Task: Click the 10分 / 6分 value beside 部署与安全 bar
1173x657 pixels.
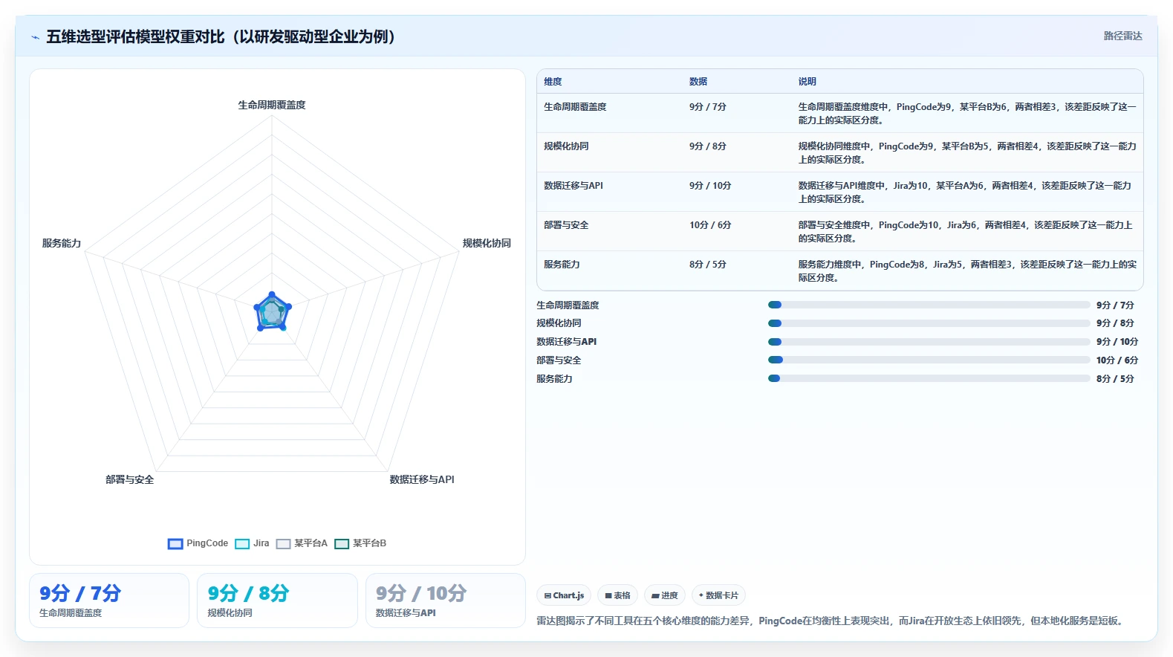Action: [x=1117, y=360]
